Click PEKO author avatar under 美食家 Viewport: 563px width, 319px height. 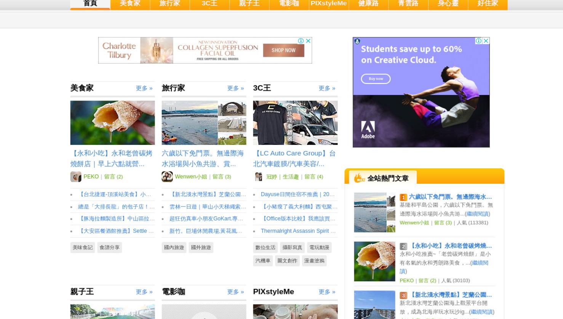pos(76,176)
